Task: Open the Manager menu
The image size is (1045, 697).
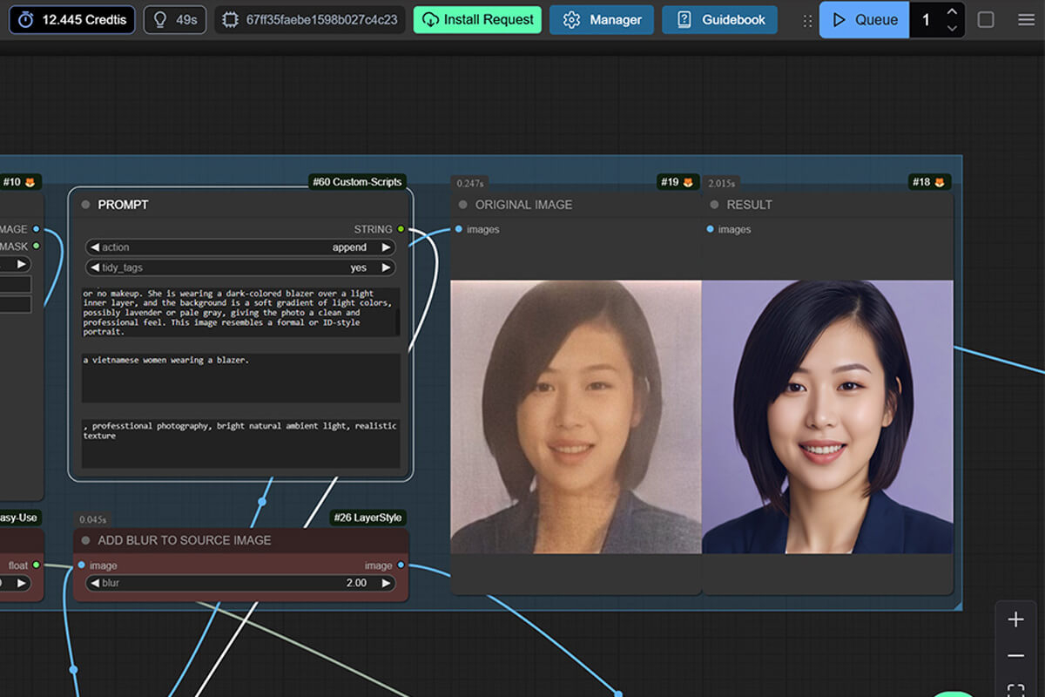Action: click(x=601, y=19)
